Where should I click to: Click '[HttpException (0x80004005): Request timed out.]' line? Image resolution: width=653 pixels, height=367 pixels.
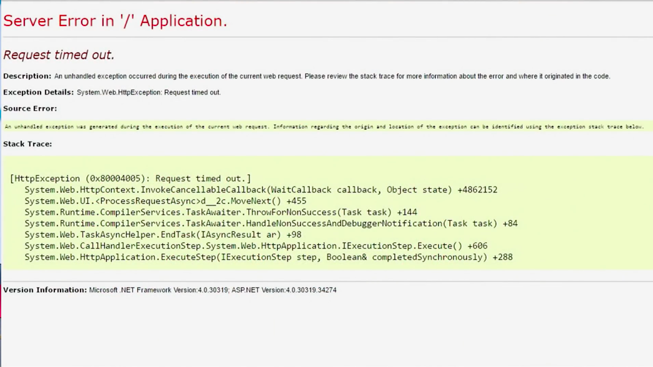coord(130,178)
